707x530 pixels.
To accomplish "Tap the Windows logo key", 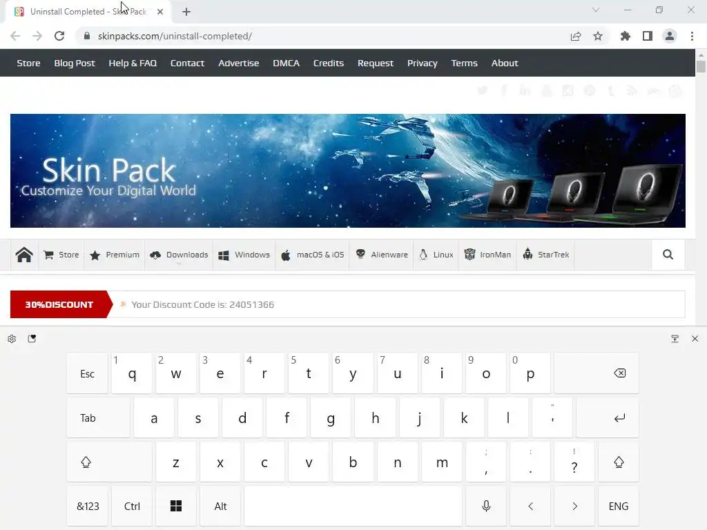I will click(x=176, y=506).
